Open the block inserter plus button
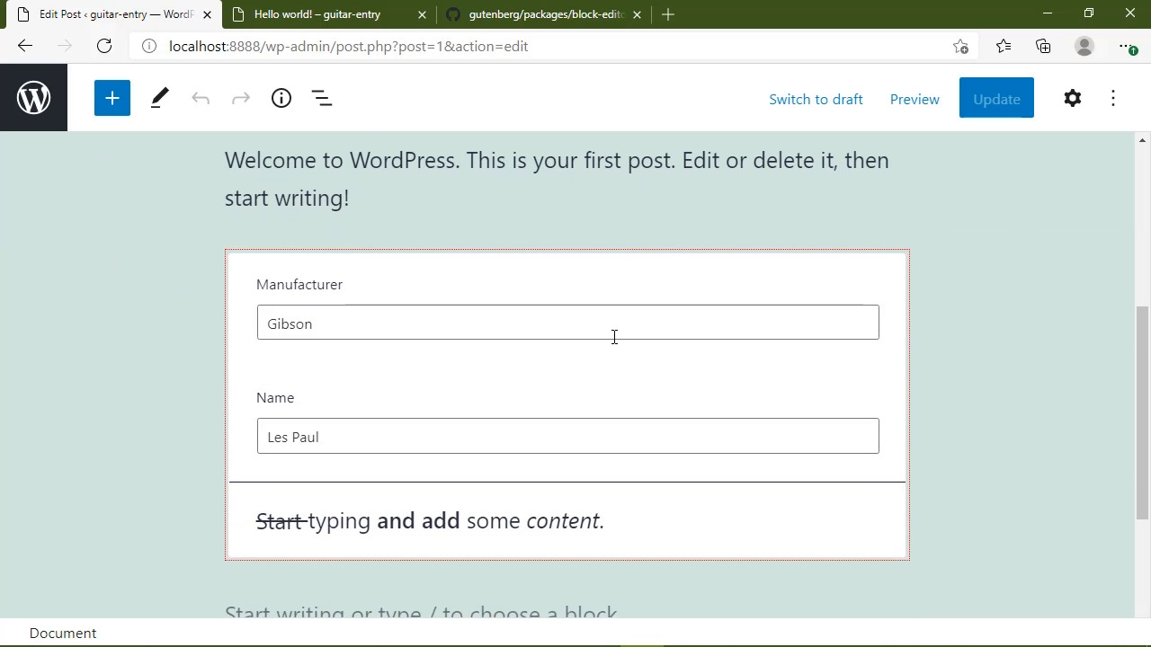1151x647 pixels. click(x=112, y=98)
